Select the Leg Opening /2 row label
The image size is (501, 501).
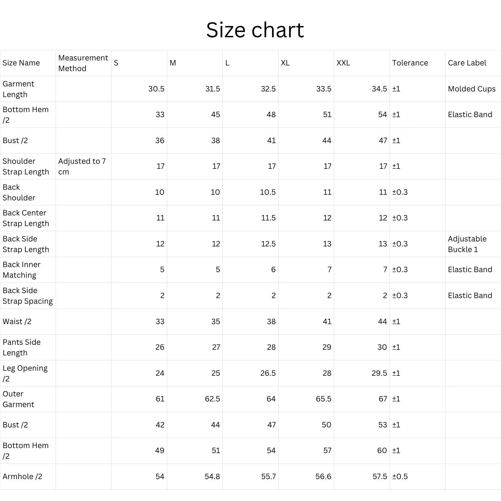(x=25, y=373)
